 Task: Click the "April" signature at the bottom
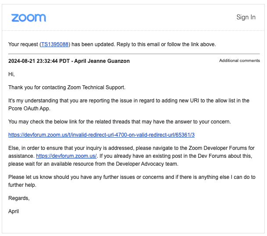14,211
